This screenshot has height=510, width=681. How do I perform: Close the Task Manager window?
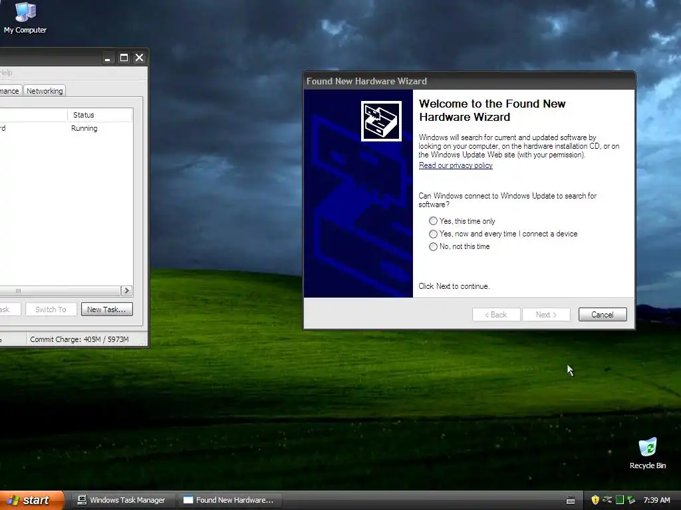(x=140, y=58)
